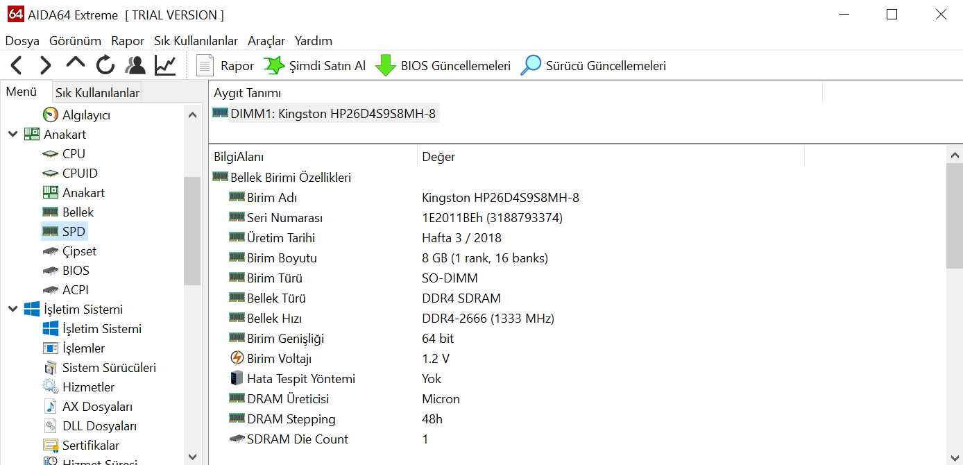Switch to the Menü tab
Viewport: 963px width, 465px height.
[x=22, y=92]
